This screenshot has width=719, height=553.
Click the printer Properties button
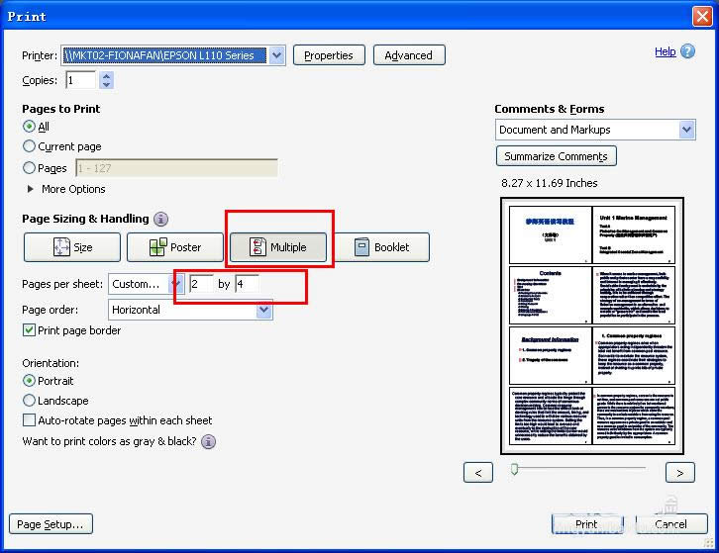328,55
